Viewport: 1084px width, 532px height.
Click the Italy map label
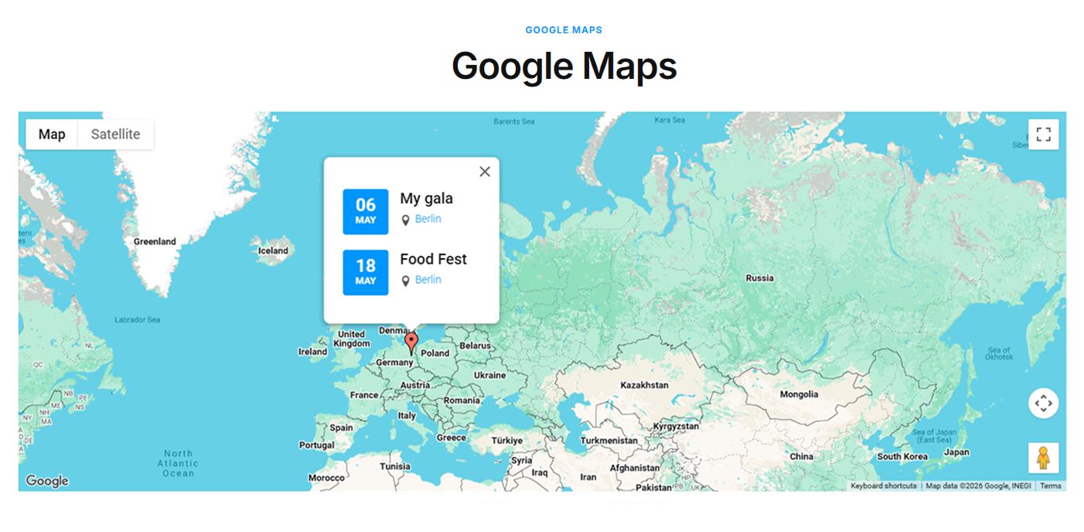pos(407,416)
